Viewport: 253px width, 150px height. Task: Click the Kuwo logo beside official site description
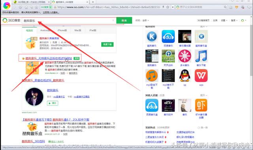(x=32, y=67)
